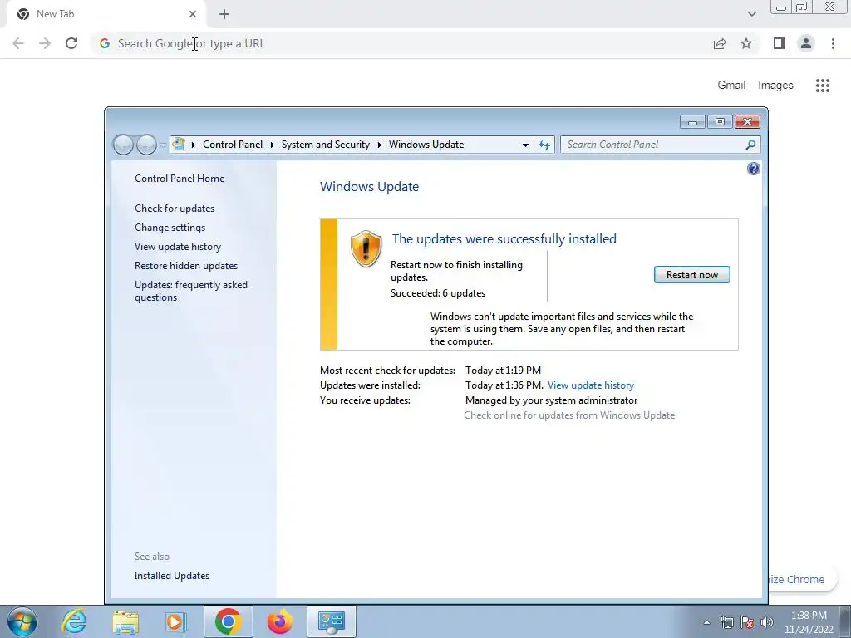Image resolution: width=851 pixels, height=638 pixels.
Task: Click Check online for updates from Windows Update
Action: pyautogui.click(x=569, y=415)
